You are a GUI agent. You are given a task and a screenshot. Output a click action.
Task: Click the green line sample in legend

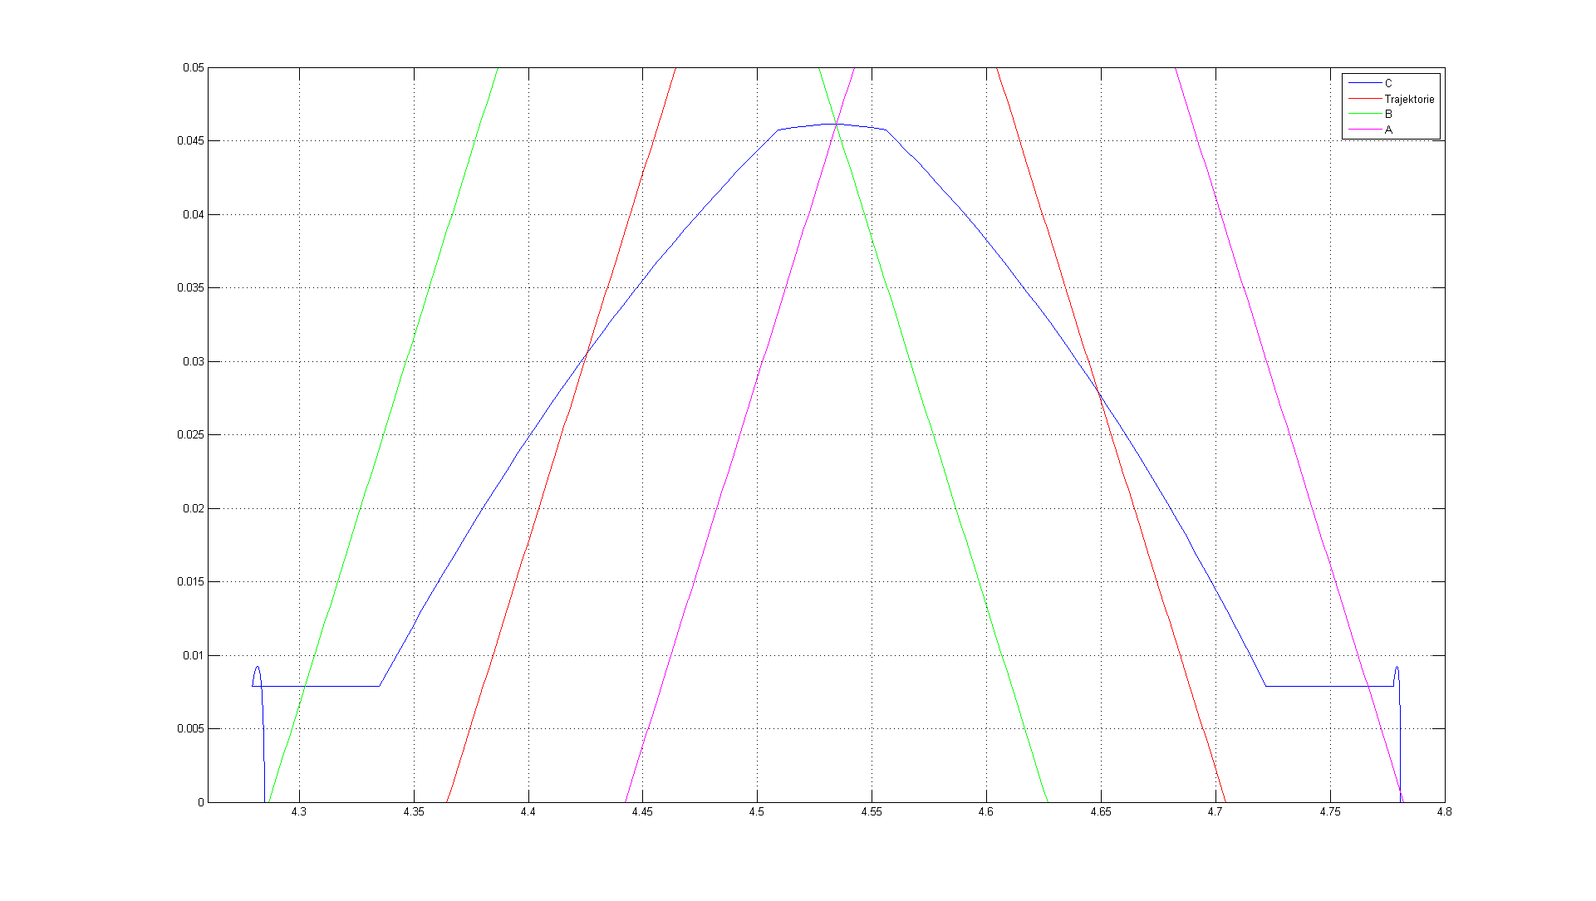1364,114
